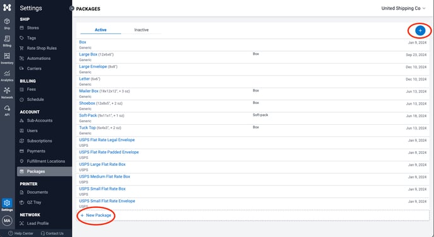The width and height of the screenshot is (434, 237).
Task: Switch to the Inactive tab
Action: [x=141, y=30]
